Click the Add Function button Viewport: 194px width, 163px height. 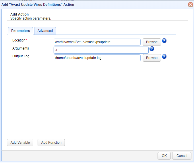[51, 143]
